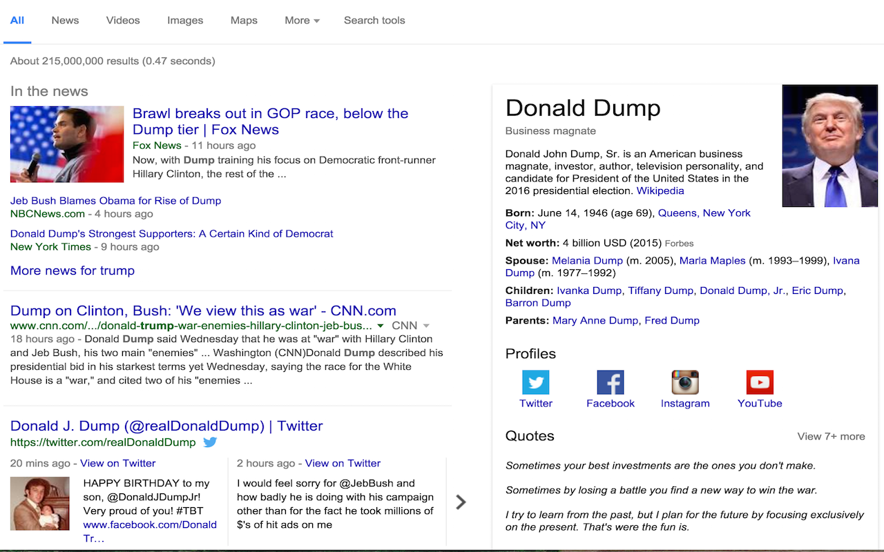Click the quote about losing a battle
Viewport: 884px width, 552px height.
click(661, 491)
